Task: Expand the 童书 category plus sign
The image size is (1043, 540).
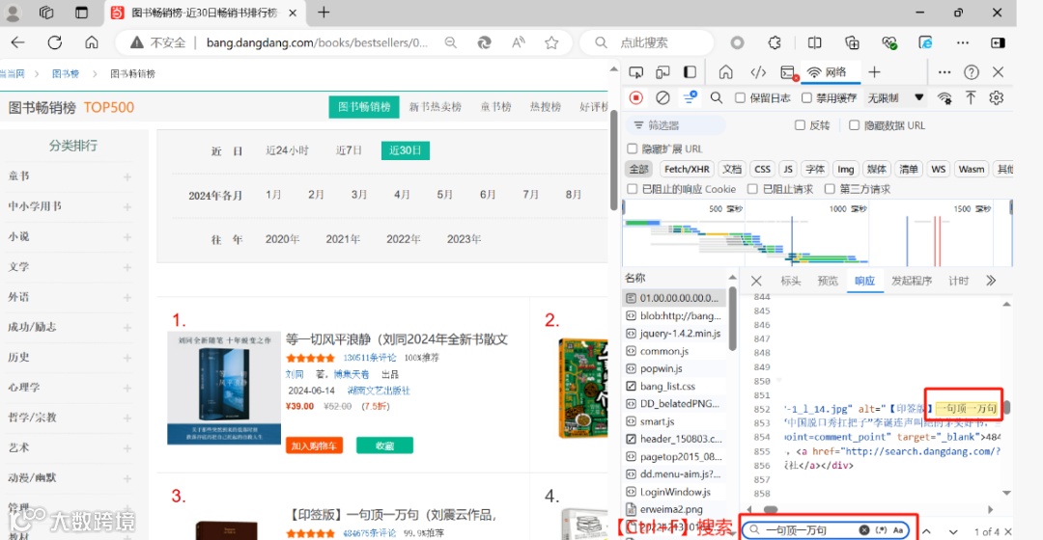Action: 127,176
